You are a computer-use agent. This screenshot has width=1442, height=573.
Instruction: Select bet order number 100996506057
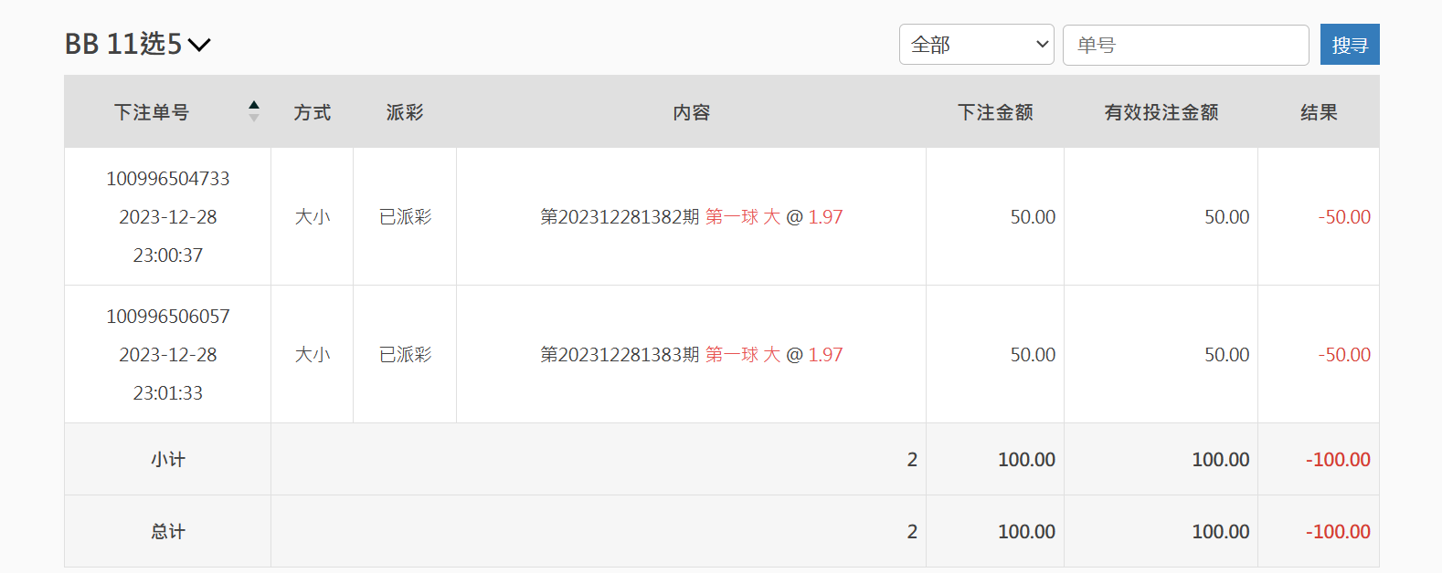coord(168,317)
